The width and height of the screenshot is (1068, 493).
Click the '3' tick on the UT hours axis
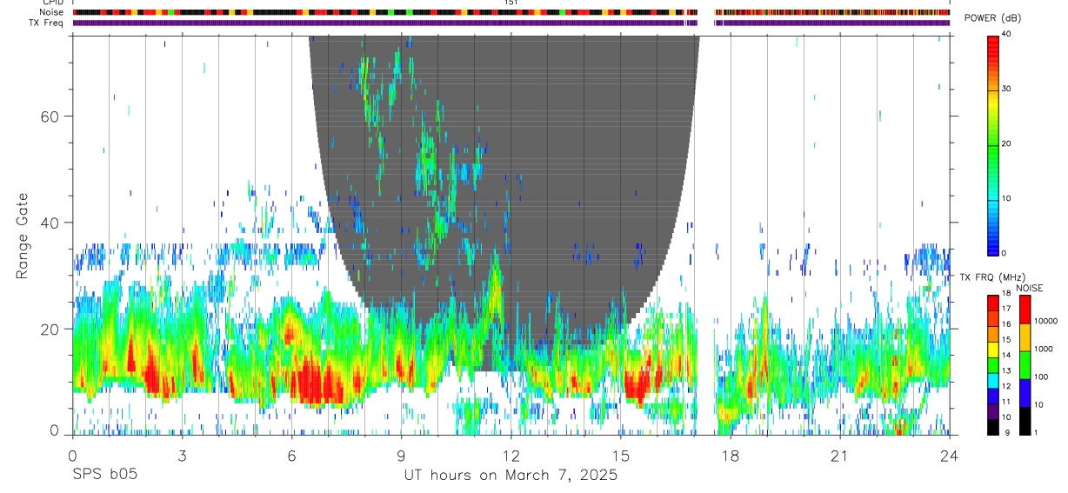pos(182,456)
